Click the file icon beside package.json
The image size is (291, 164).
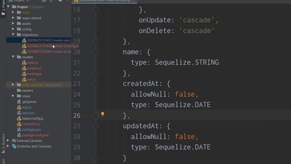coord(19,129)
